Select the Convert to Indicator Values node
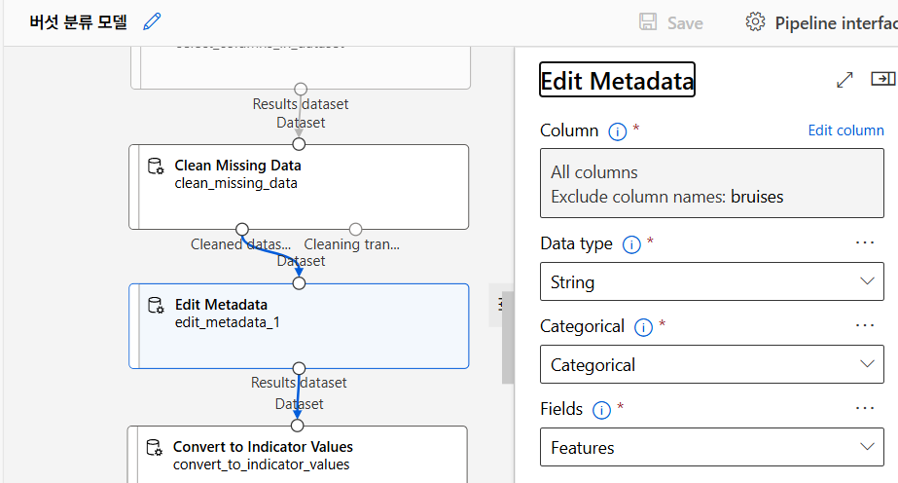The image size is (898, 483). (298, 455)
